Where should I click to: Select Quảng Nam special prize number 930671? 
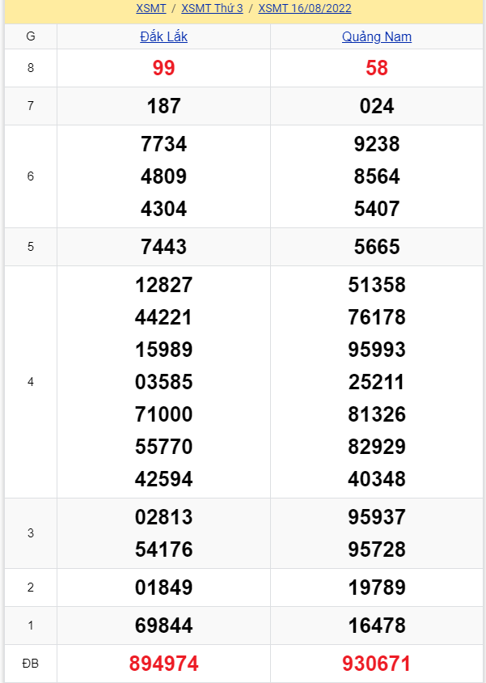[x=377, y=664]
